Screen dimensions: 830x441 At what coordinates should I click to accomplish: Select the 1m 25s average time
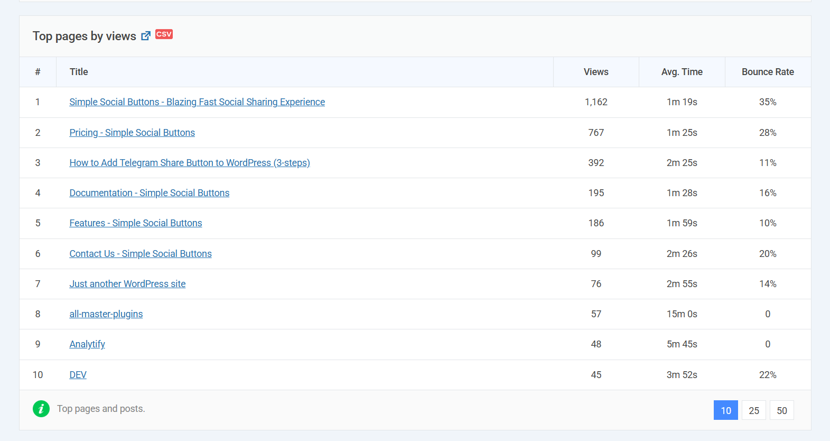click(682, 133)
